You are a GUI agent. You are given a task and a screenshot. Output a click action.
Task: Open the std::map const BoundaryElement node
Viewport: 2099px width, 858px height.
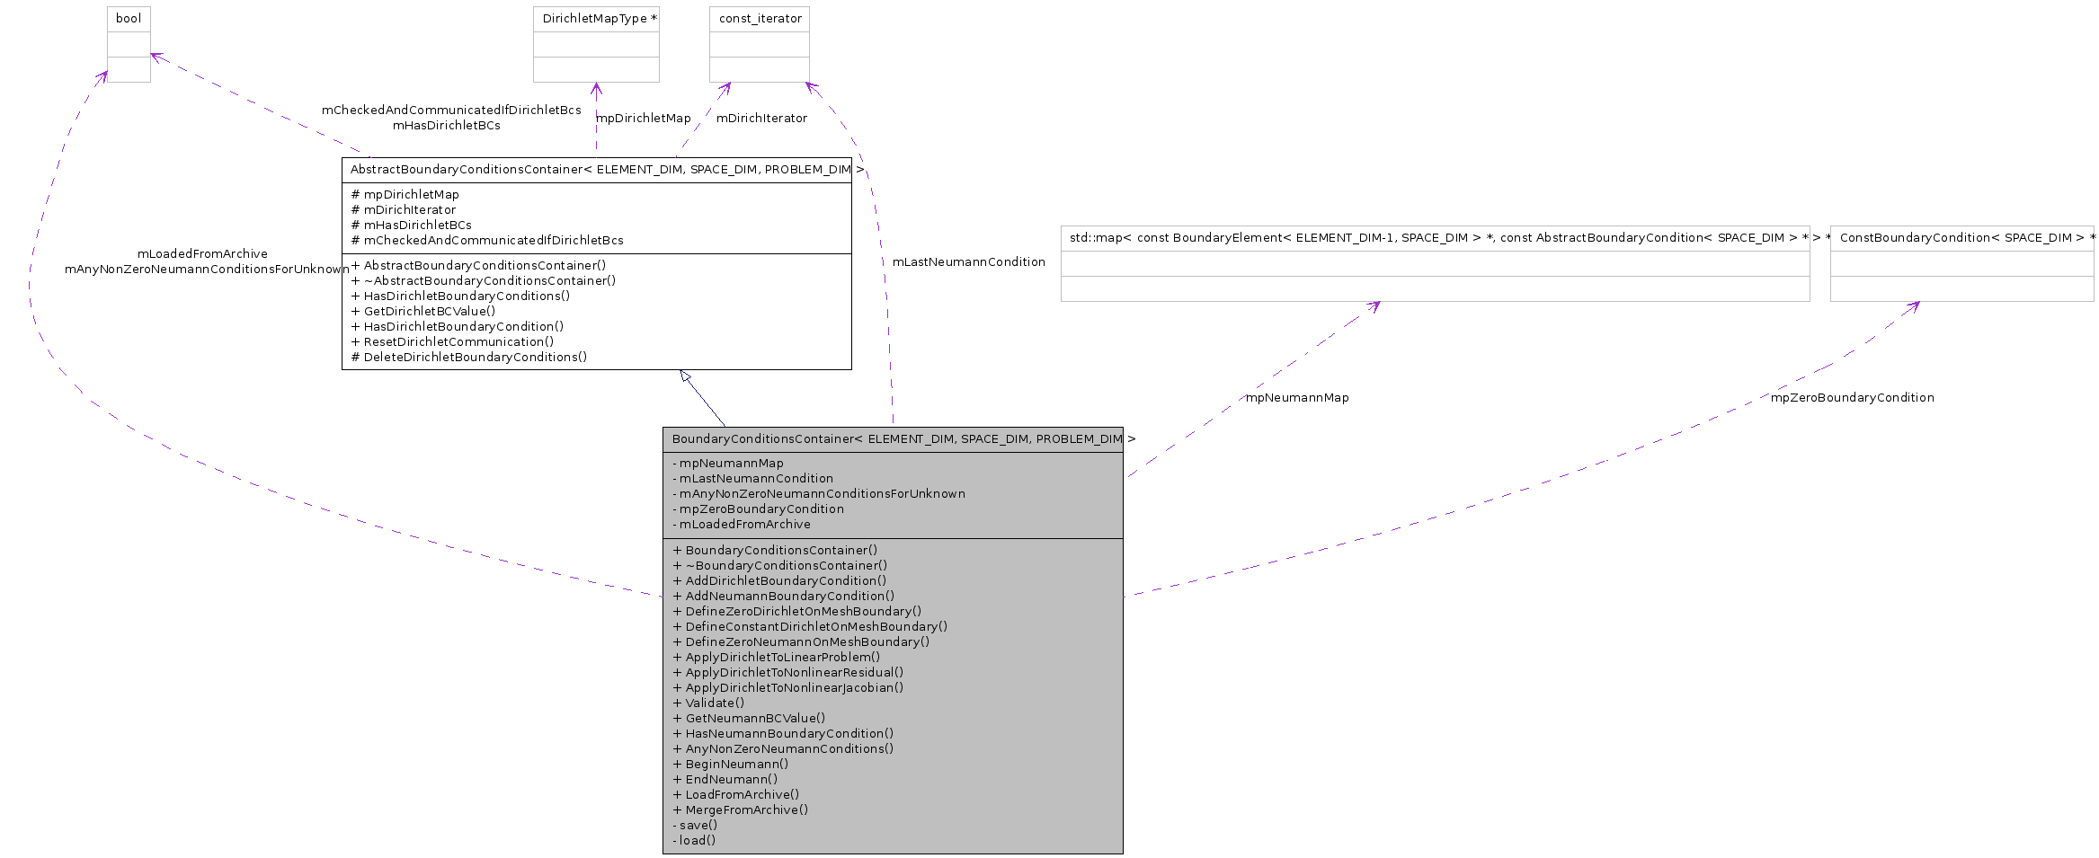pos(1435,263)
